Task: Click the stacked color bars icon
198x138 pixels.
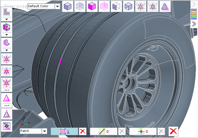Action: [x=194, y=14]
